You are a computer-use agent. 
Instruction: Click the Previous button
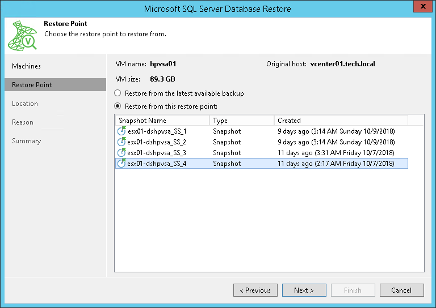255,290
